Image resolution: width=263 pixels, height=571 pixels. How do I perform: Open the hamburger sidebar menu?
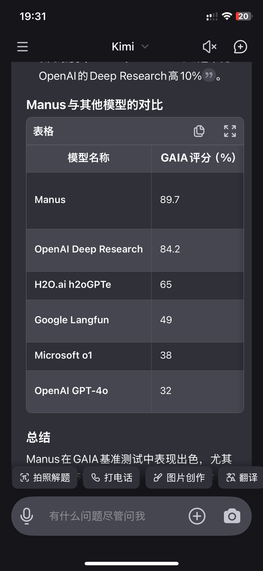tap(23, 47)
